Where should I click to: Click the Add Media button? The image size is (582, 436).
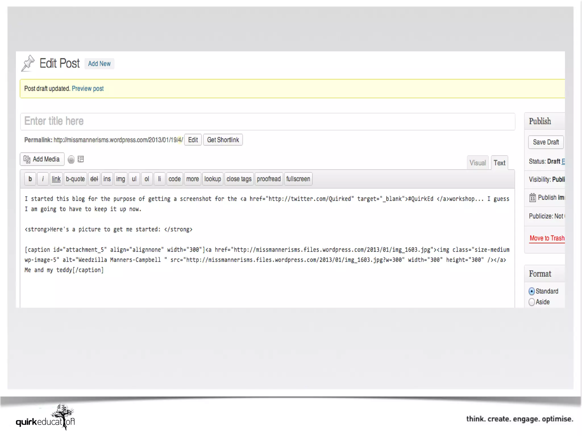pyautogui.click(x=42, y=159)
